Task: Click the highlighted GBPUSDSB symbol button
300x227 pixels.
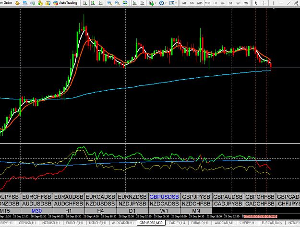Action: tap(164, 197)
